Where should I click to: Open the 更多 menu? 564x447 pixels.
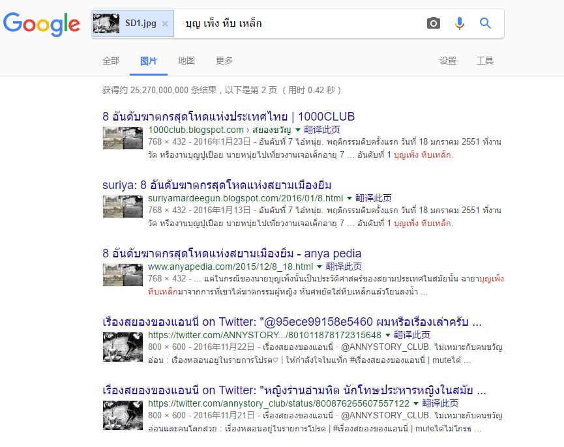click(224, 61)
